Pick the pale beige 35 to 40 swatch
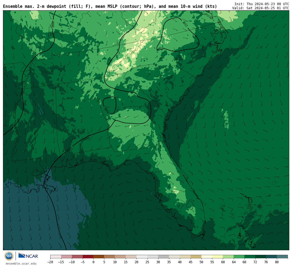Viewport: 292px width, 267px height. (x=174, y=257)
